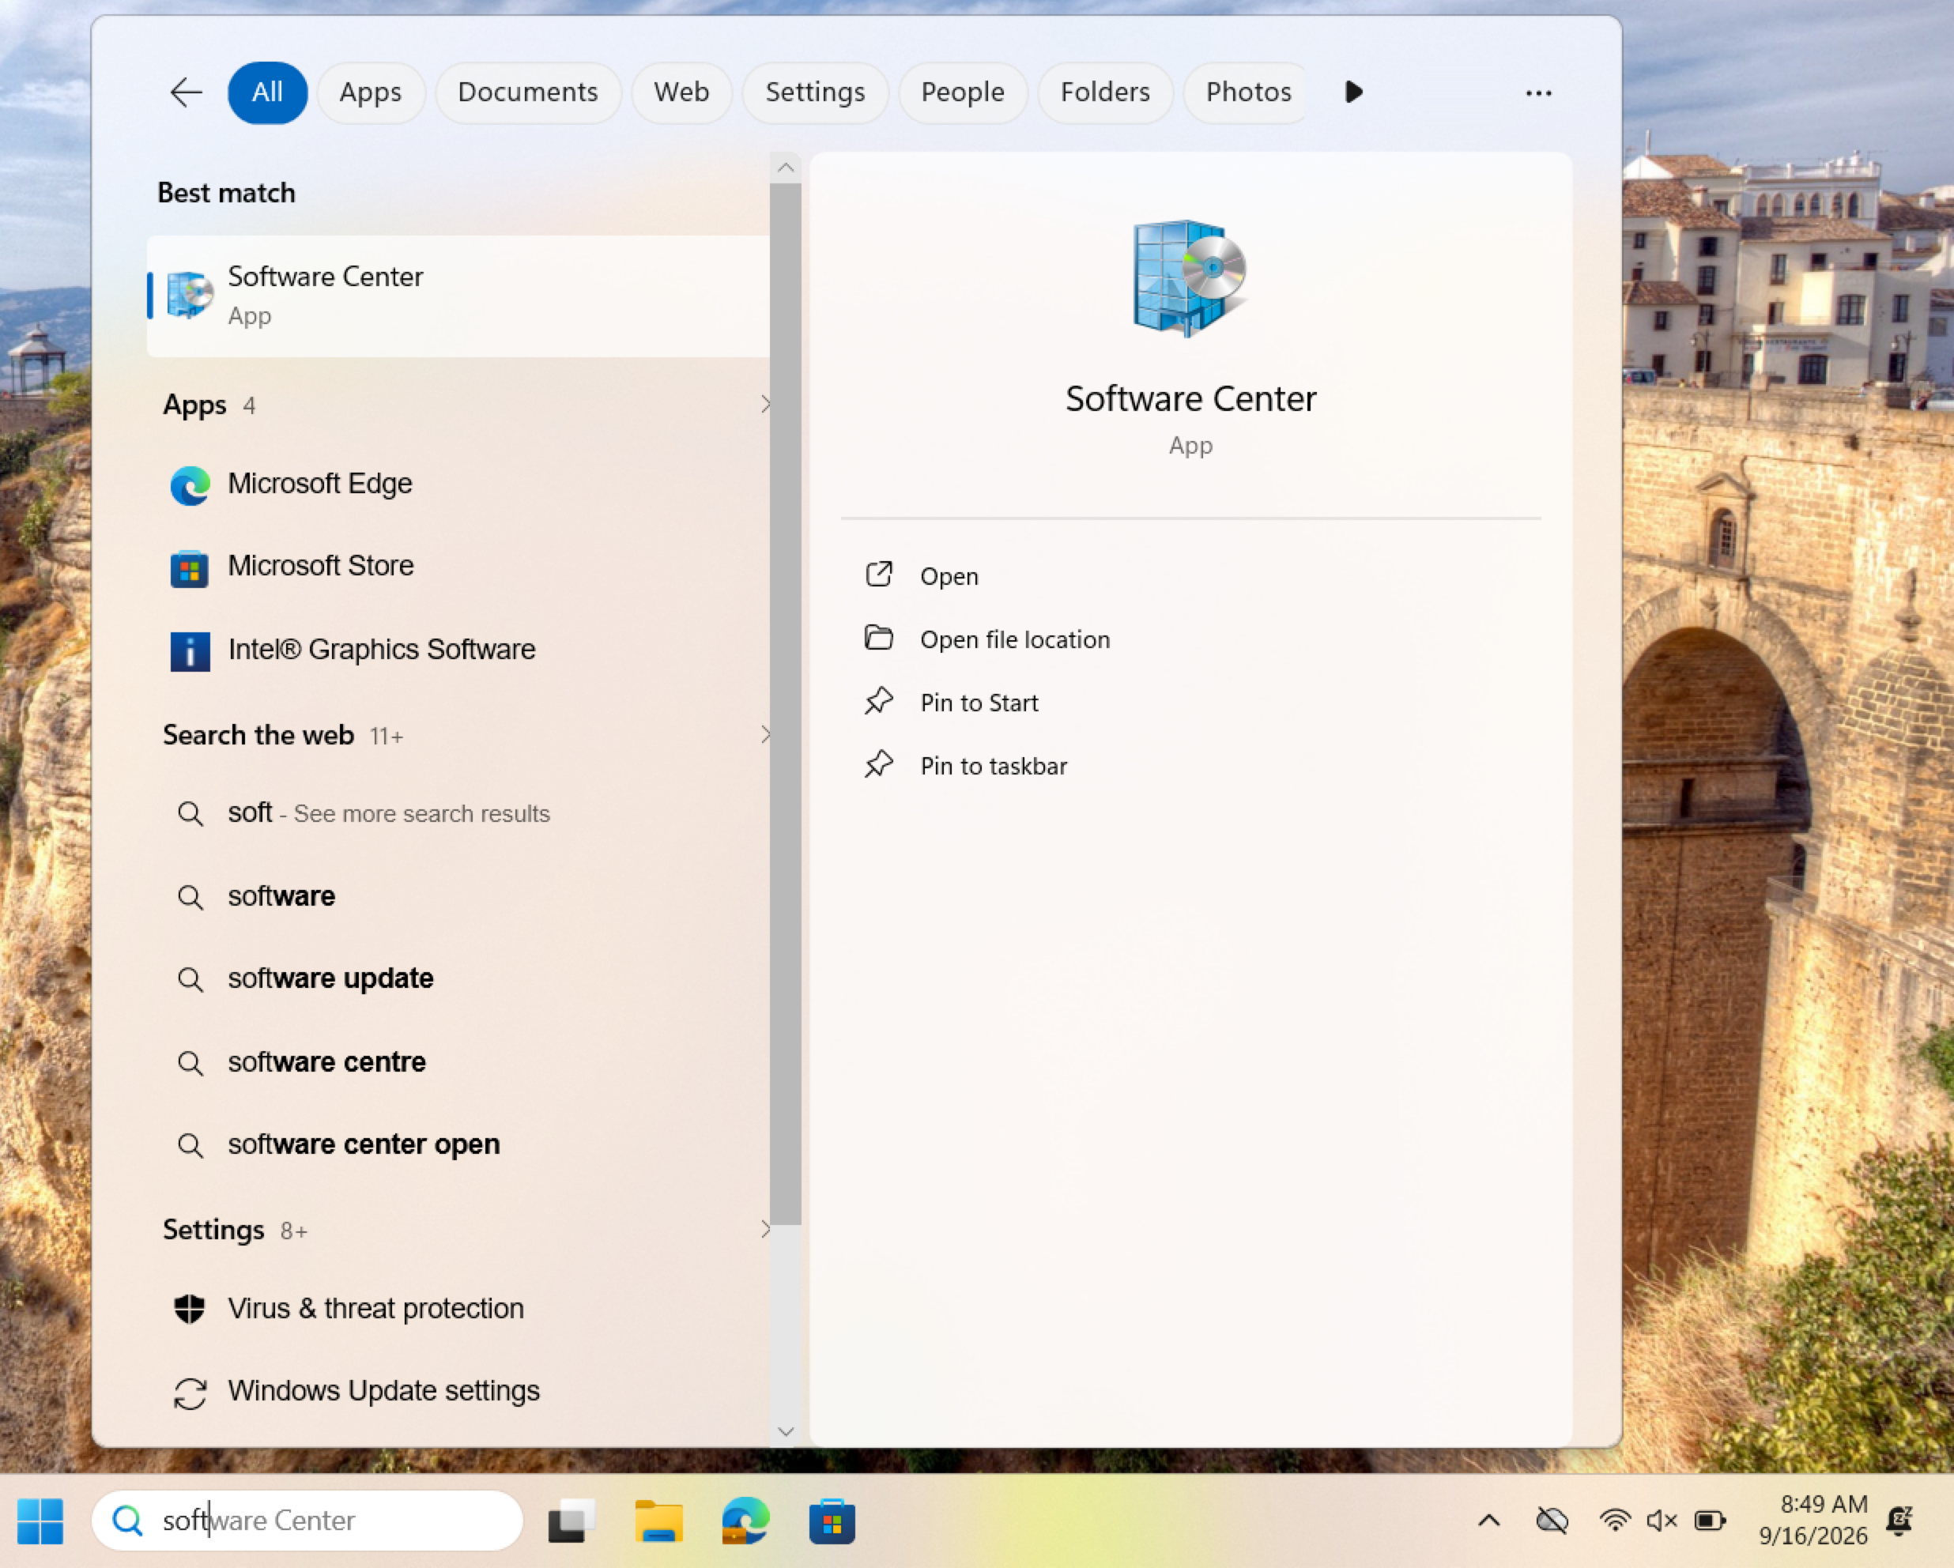
Task: Open Windows Update settings result
Action: [458, 1391]
